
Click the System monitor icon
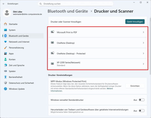tap(6, 30)
